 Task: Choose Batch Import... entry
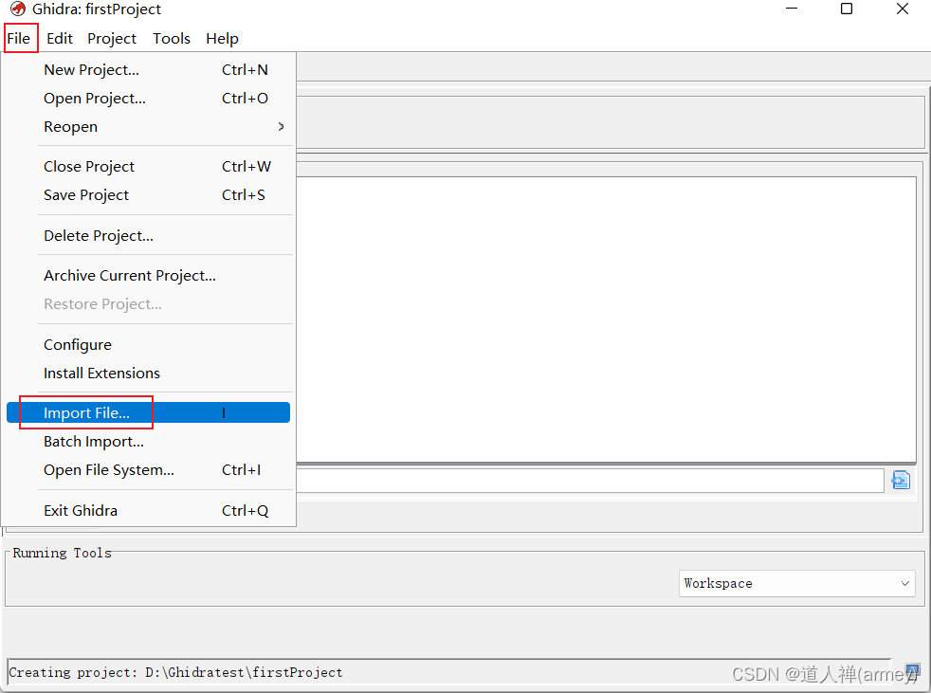tap(149, 442)
